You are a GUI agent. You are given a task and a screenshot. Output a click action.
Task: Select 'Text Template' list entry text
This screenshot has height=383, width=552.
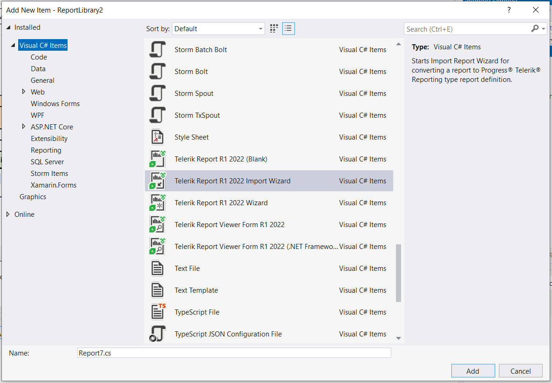[x=196, y=290]
